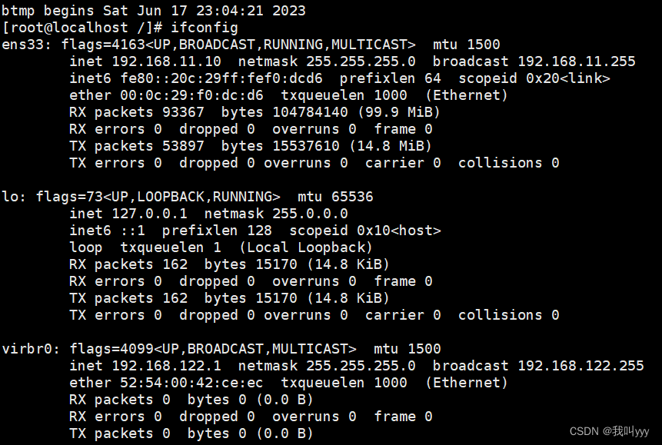Click mtu value 65536
The image size is (662, 445).
[x=352, y=197]
